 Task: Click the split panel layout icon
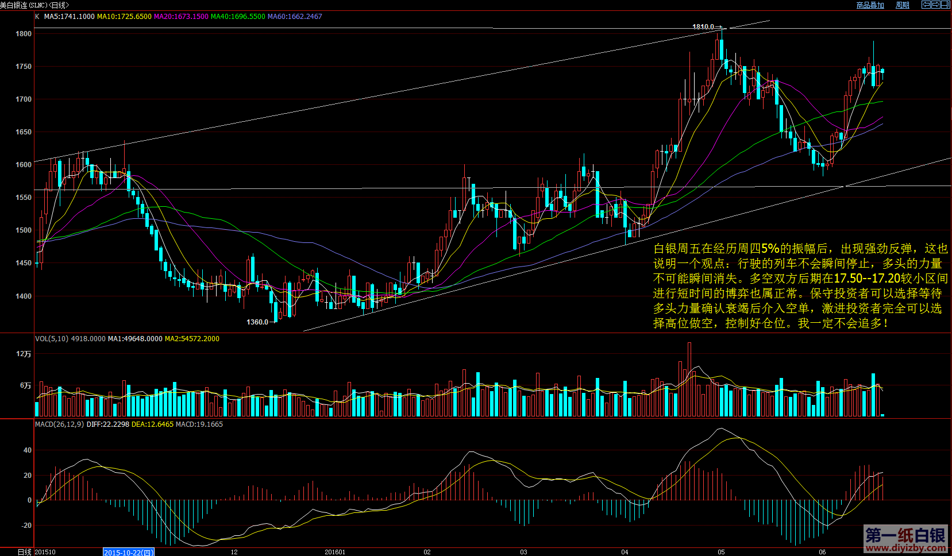945,5
